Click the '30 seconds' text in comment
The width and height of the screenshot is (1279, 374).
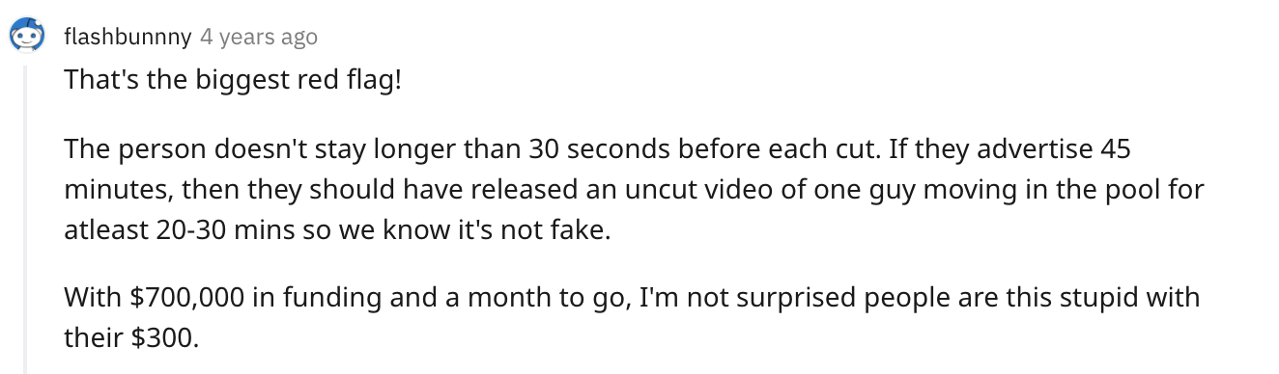590,150
